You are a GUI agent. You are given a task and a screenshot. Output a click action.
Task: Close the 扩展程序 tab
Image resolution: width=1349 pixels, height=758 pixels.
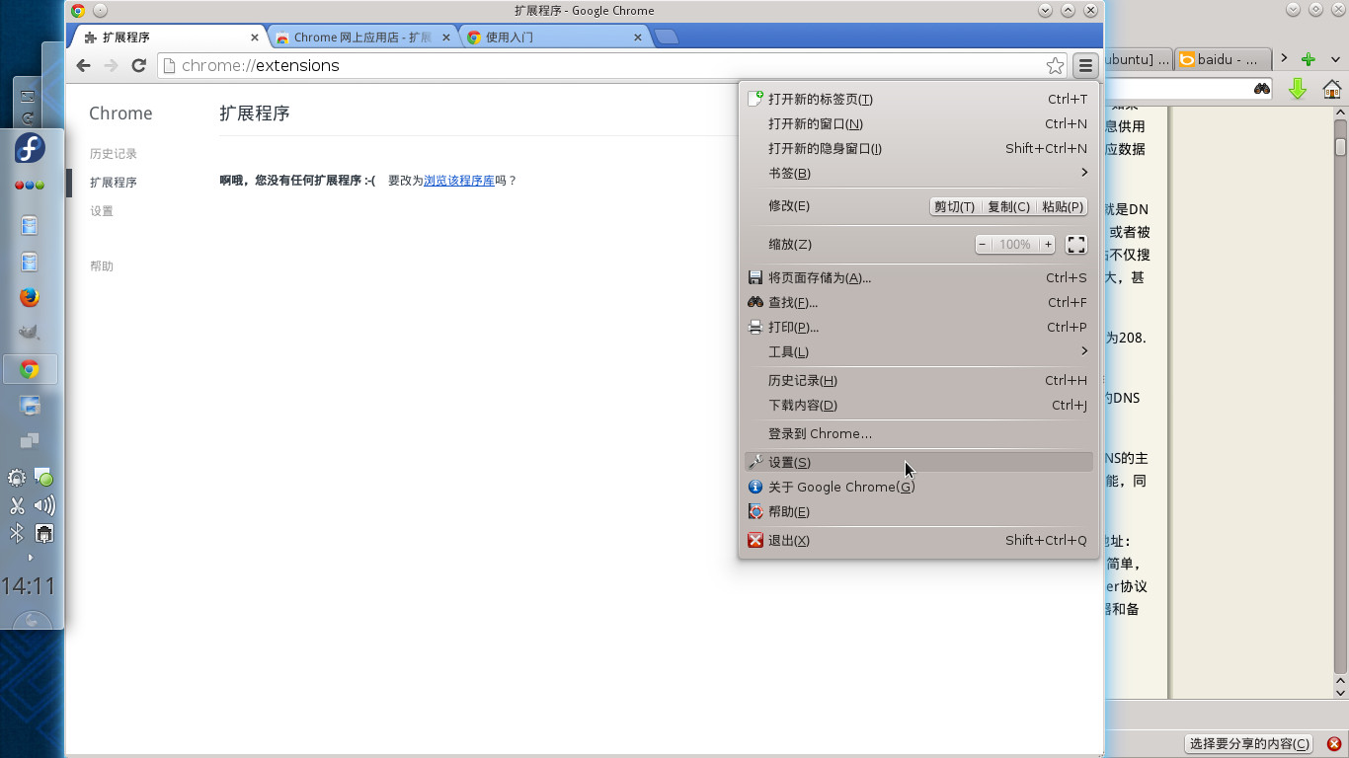click(255, 38)
